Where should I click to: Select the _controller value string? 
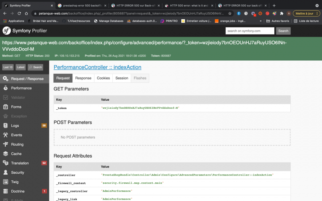click(x=187, y=175)
